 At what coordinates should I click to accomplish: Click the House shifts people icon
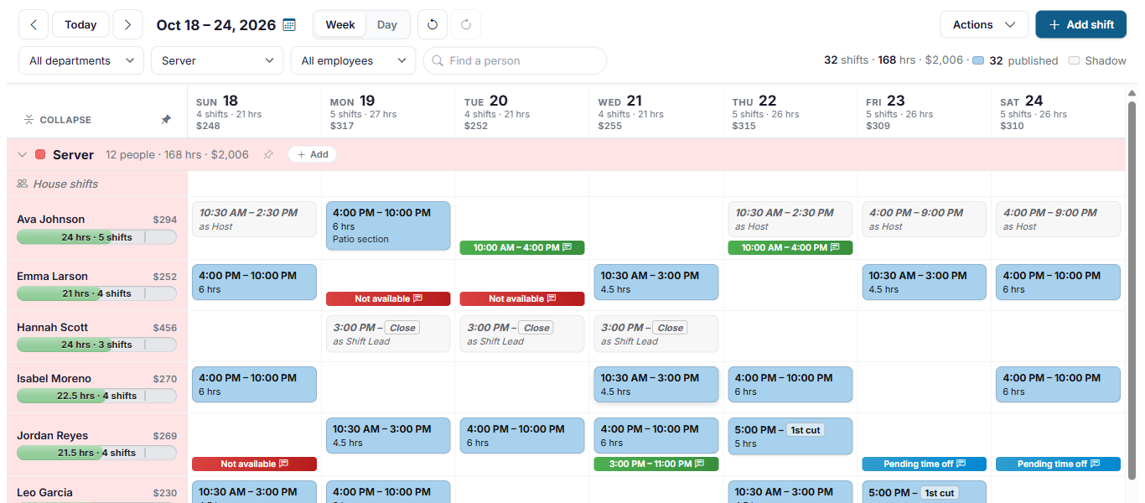pyautogui.click(x=23, y=184)
